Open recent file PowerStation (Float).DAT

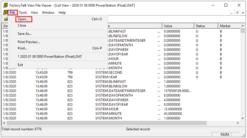pos(50,56)
